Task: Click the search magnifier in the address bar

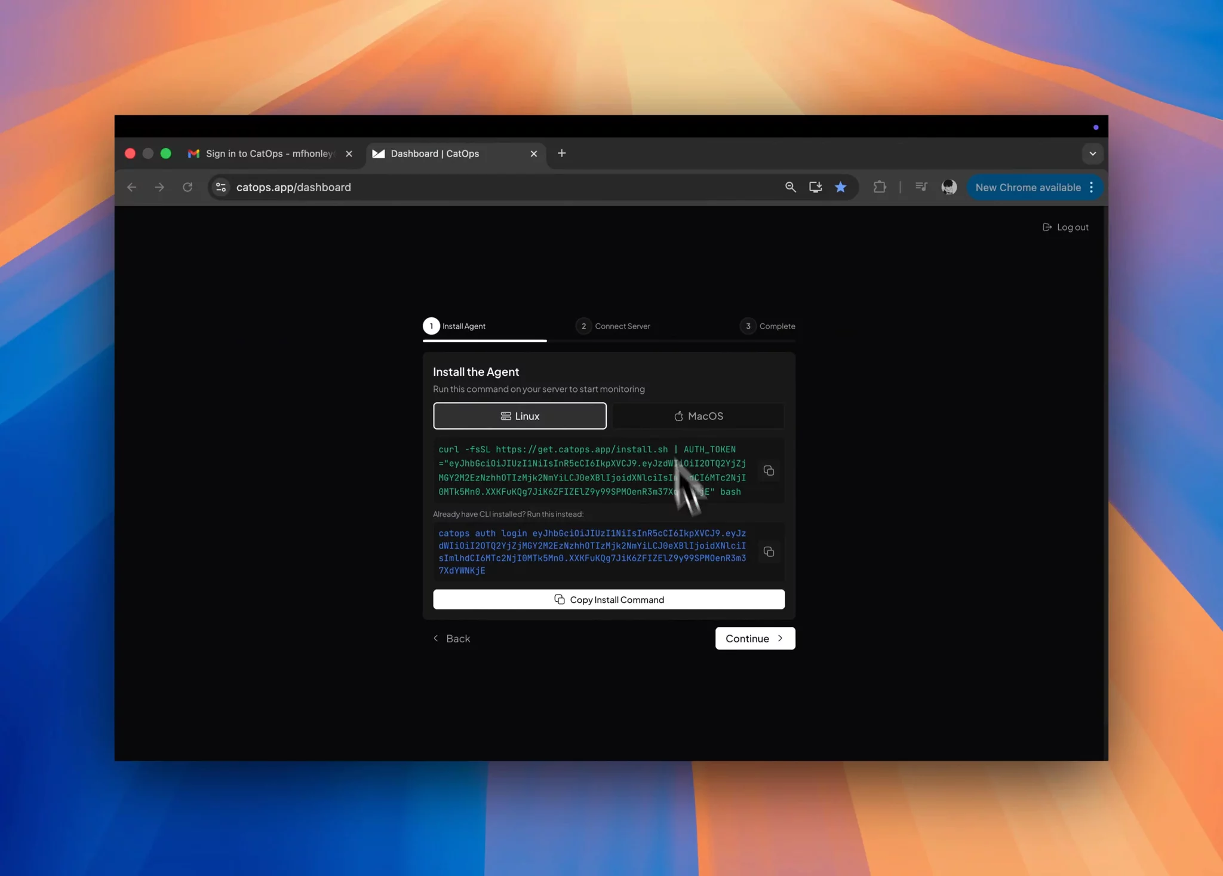Action: pyautogui.click(x=790, y=187)
